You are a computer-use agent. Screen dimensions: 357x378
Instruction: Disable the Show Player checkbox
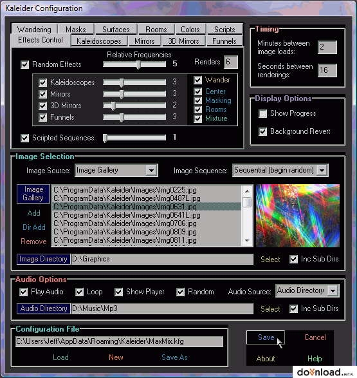point(118,292)
